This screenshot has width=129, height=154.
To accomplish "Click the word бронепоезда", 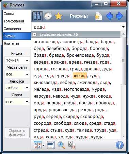I will (80, 55).
